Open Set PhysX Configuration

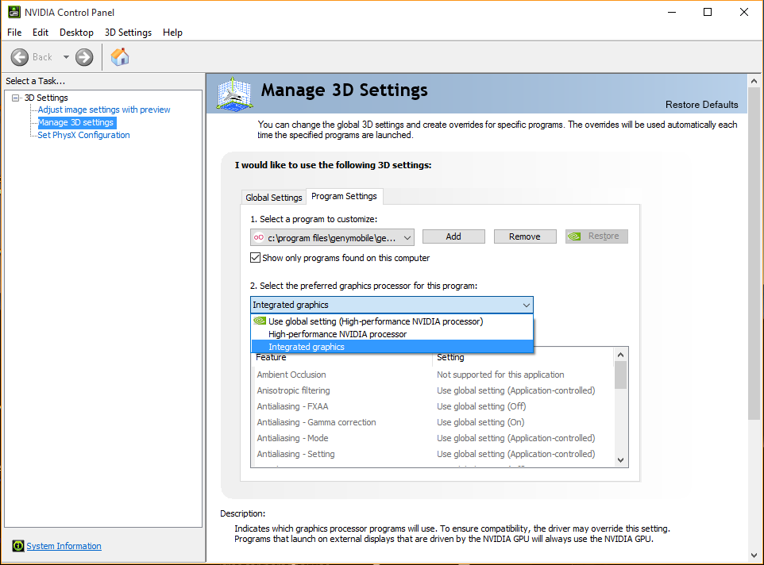coord(84,135)
